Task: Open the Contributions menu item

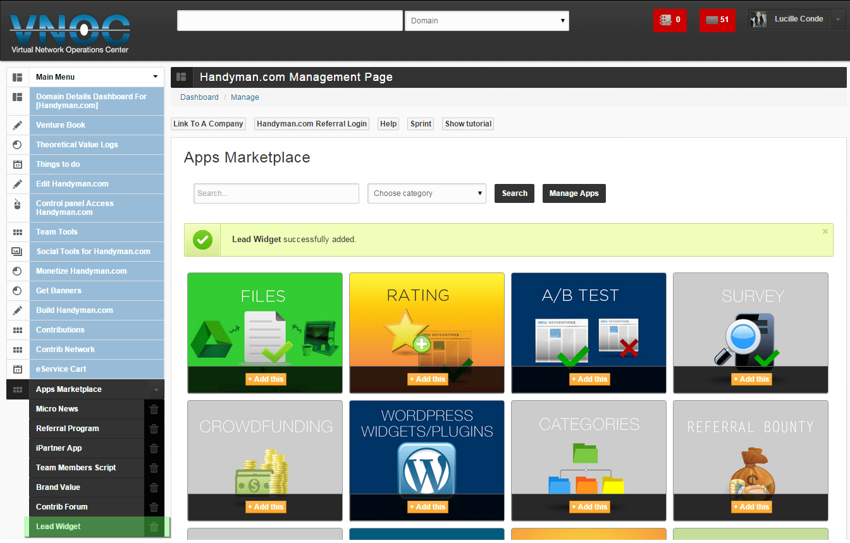Action: (97, 330)
